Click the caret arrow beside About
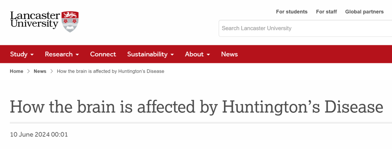This screenshot has height=149, width=392. [208, 55]
